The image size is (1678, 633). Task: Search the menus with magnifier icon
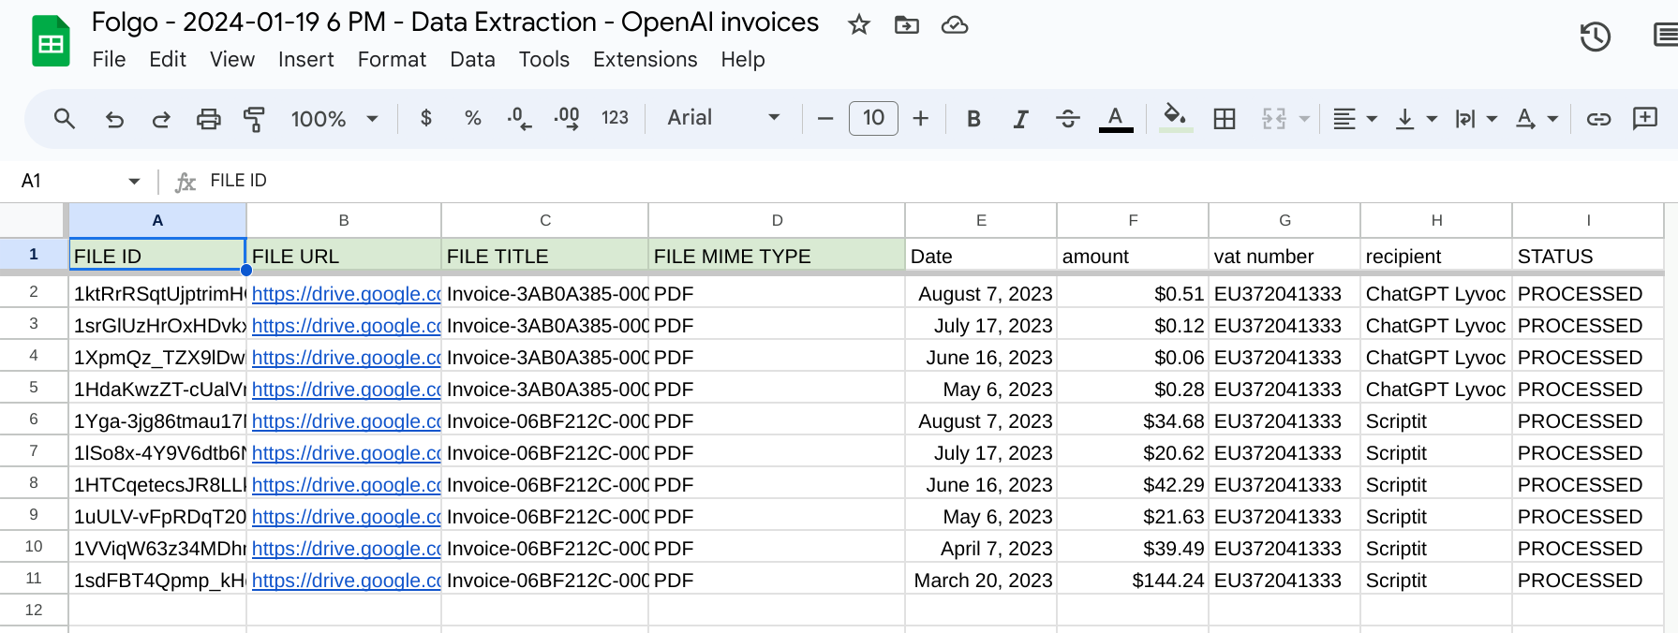click(64, 118)
